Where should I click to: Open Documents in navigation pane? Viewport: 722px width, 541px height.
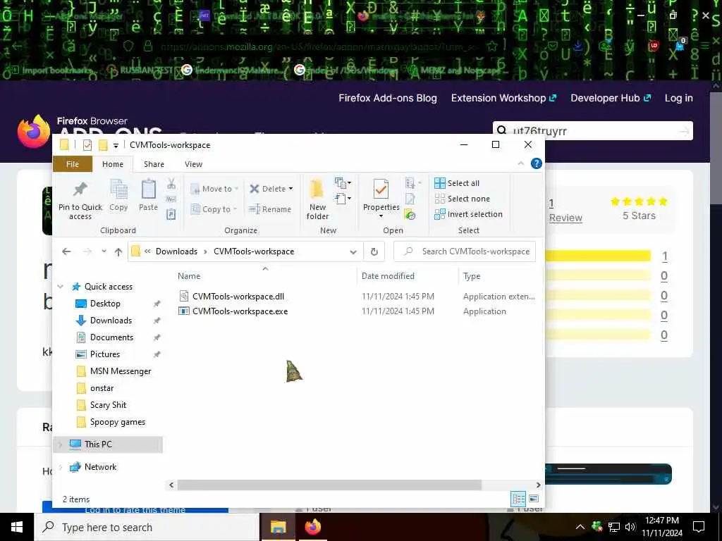(x=111, y=337)
